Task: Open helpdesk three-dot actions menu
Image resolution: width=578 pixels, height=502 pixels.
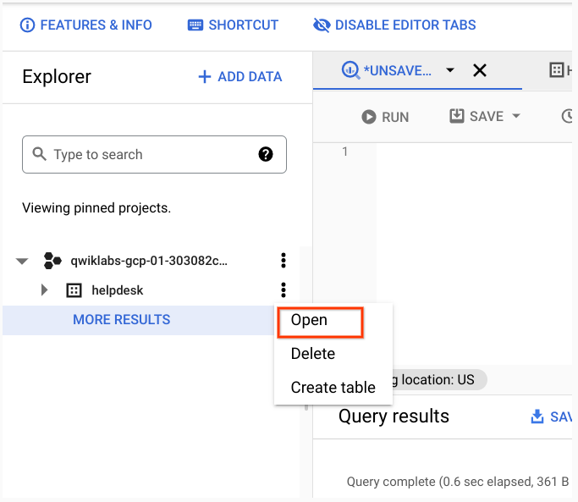Action: (283, 290)
